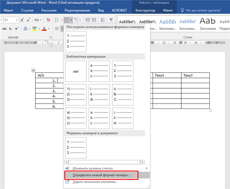Open text effects with the outlined A icon
Screen dimensions: 230x189
click(x=25, y=28)
